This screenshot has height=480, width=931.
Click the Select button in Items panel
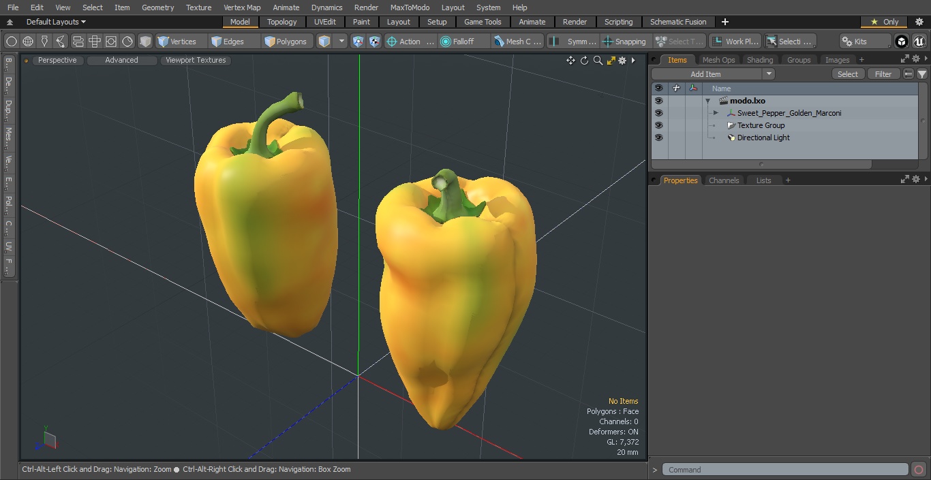(848, 74)
